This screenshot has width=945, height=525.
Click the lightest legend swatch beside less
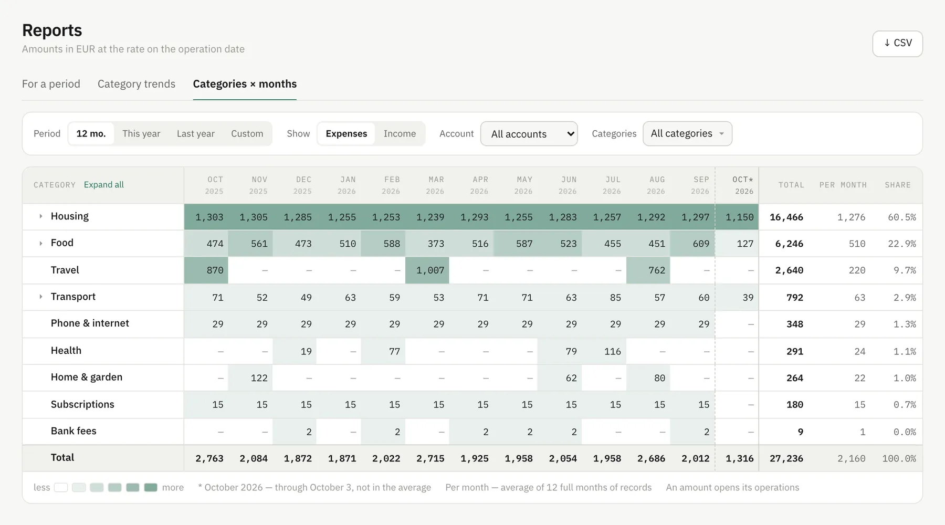tap(61, 487)
